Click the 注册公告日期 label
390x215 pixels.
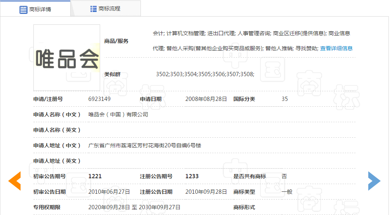tap(156, 192)
